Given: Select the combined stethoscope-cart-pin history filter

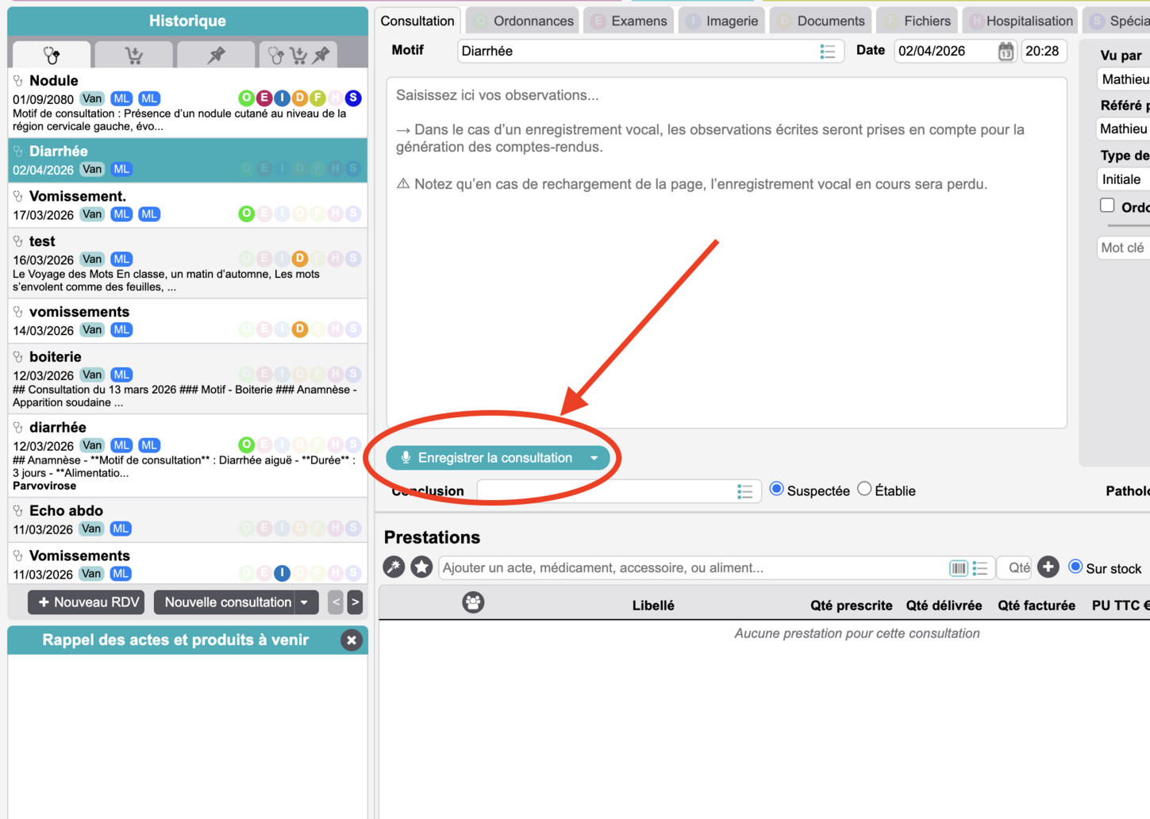Looking at the screenshot, I should [298, 55].
